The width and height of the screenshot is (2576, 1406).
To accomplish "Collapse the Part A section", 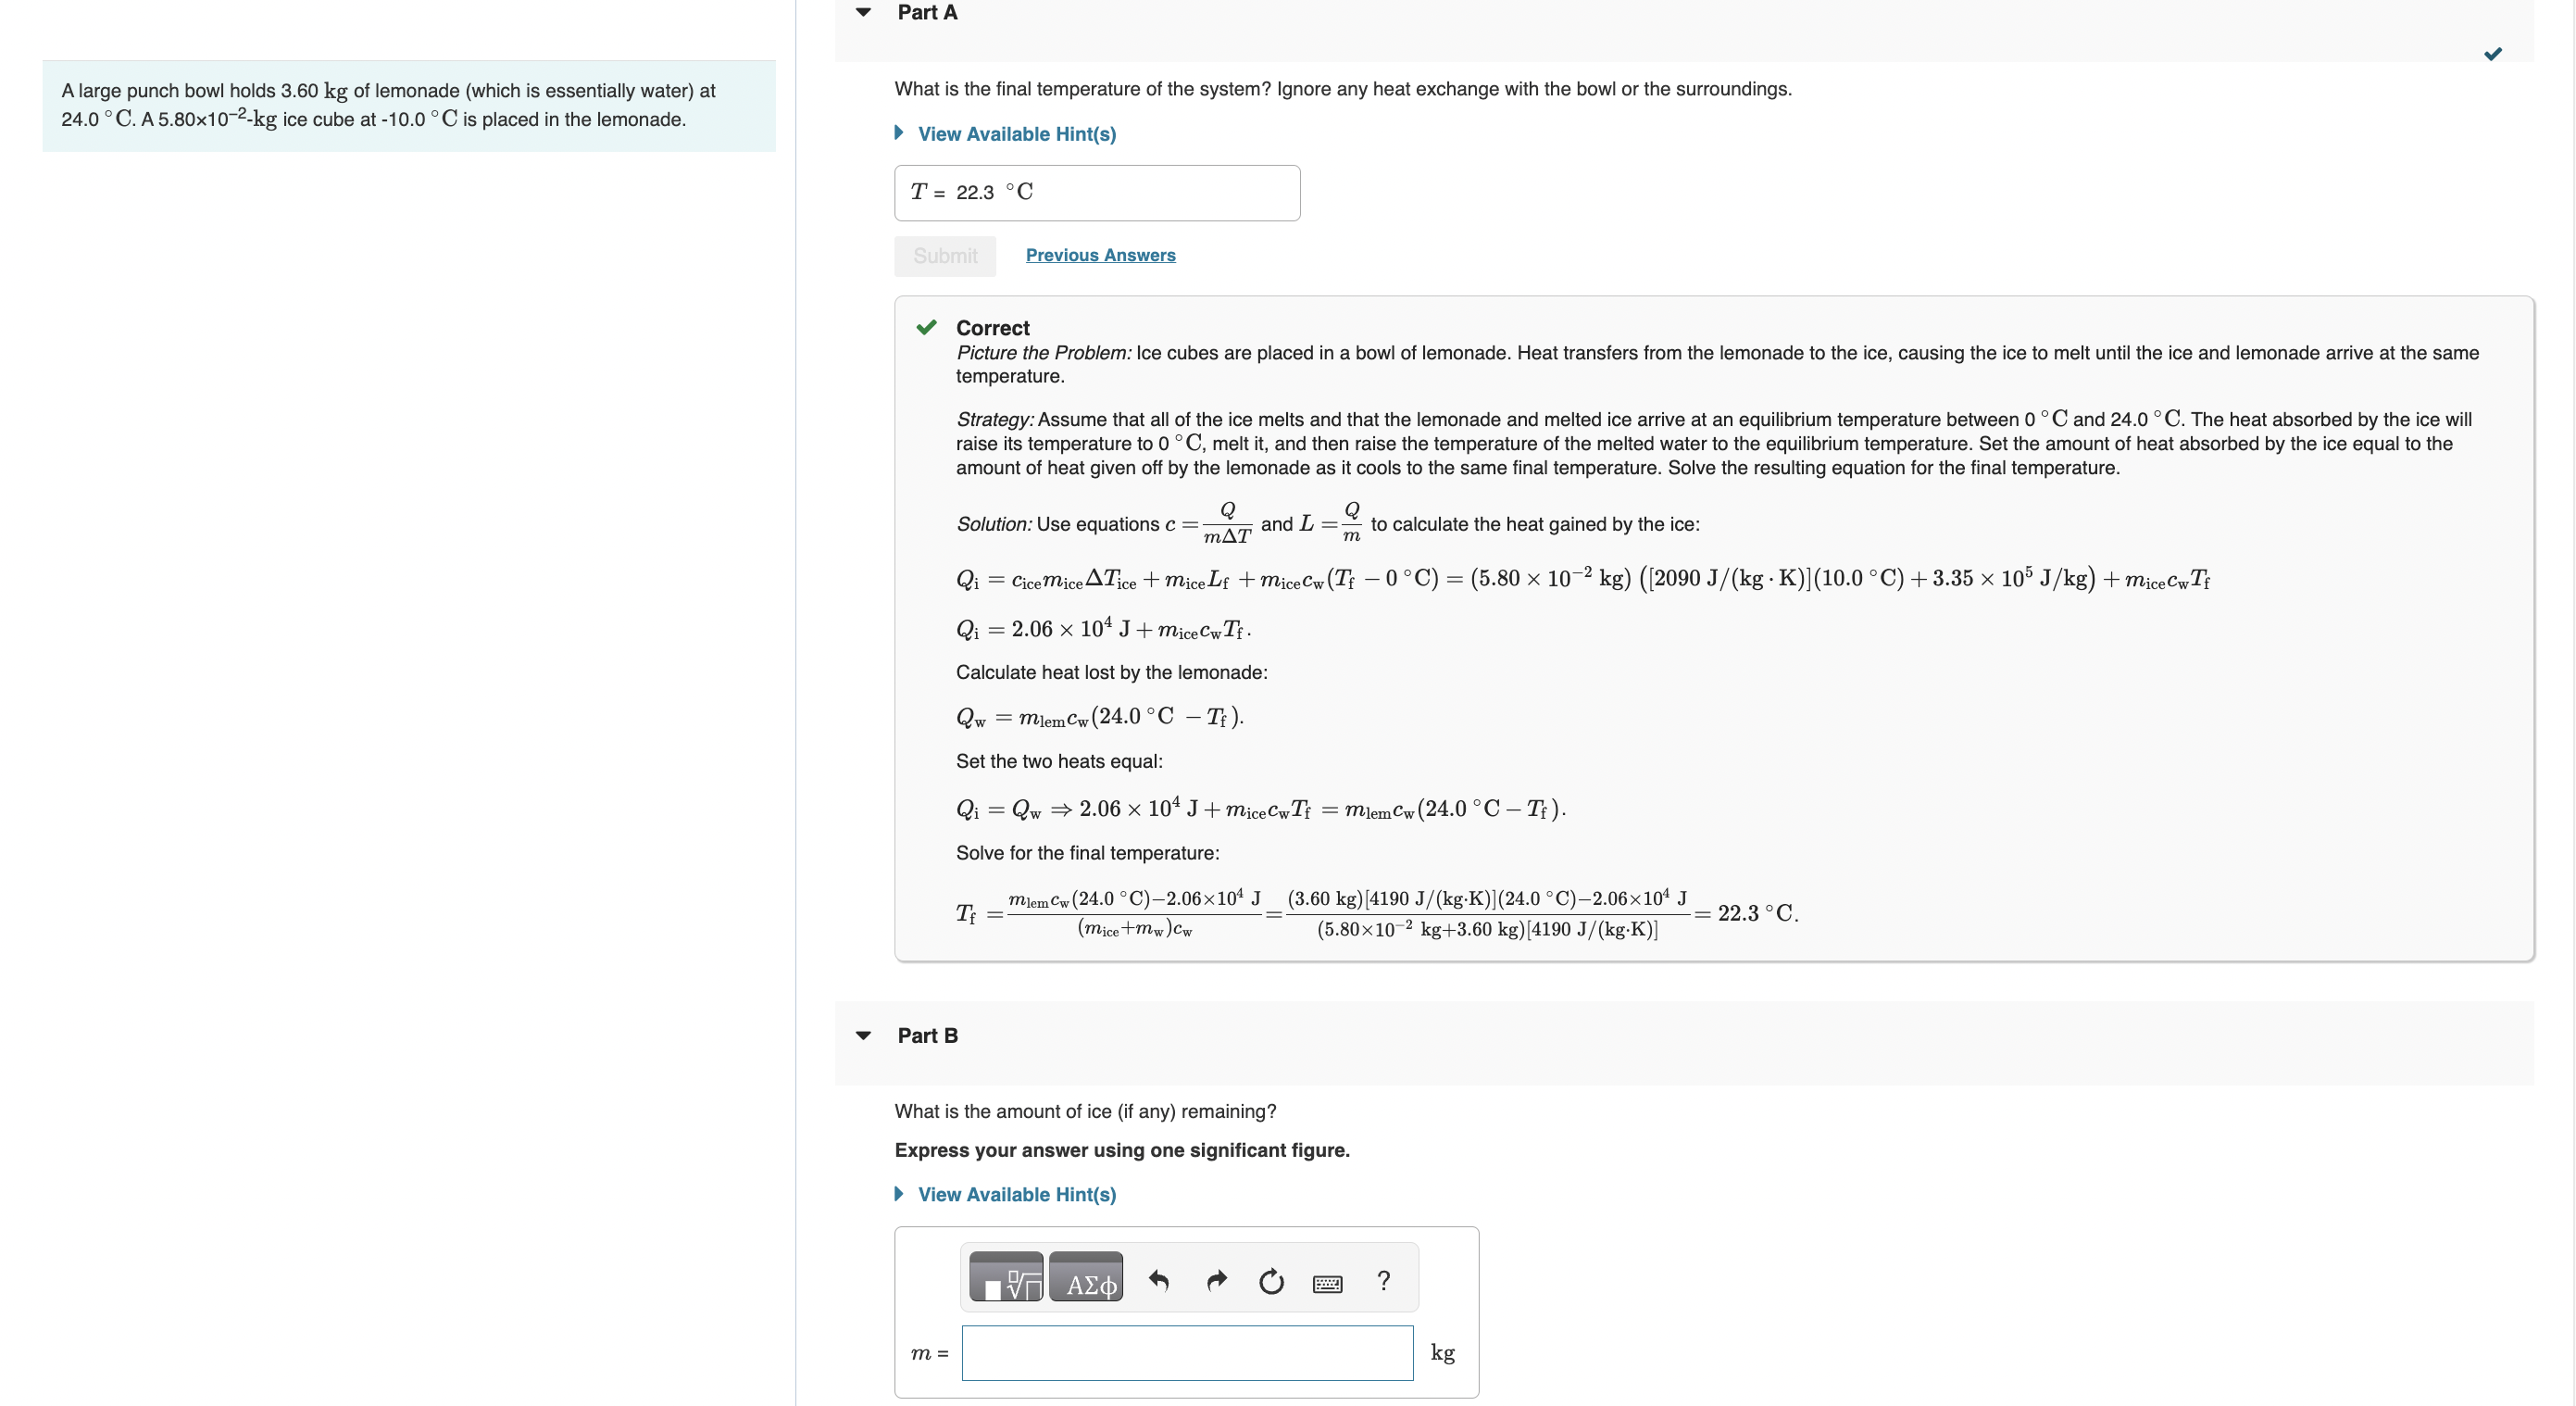I will [864, 12].
